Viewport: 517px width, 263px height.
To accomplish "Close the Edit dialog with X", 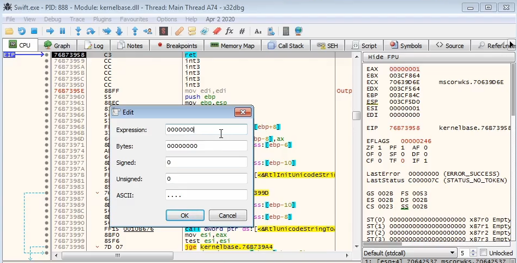I will point(243,112).
